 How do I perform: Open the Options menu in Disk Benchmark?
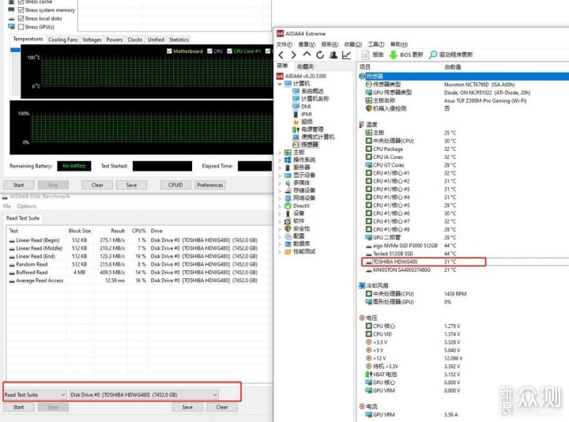[27, 206]
